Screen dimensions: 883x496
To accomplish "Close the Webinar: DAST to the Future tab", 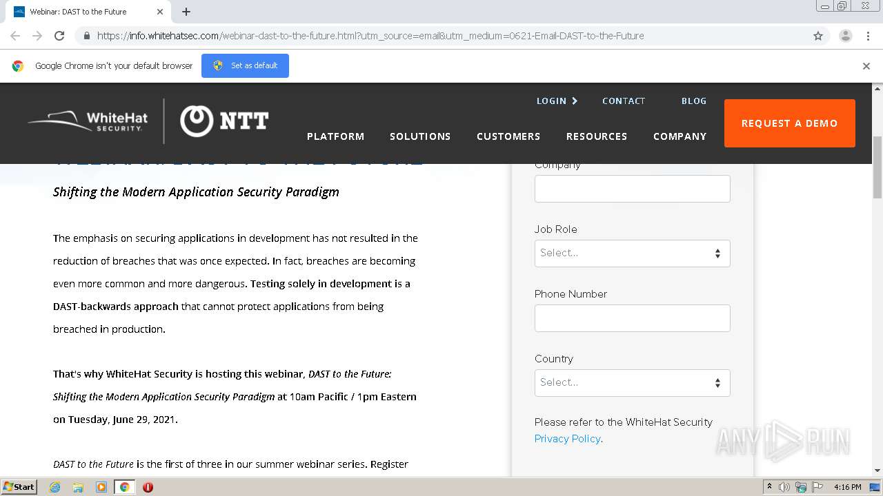I will (x=160, y=12).
